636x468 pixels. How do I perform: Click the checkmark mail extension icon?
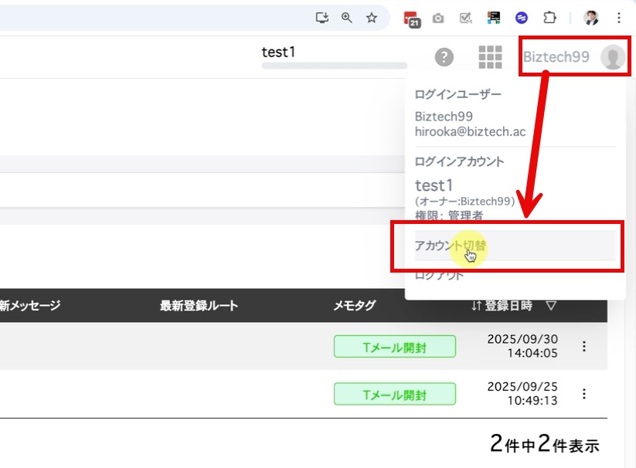coord(465,18)
